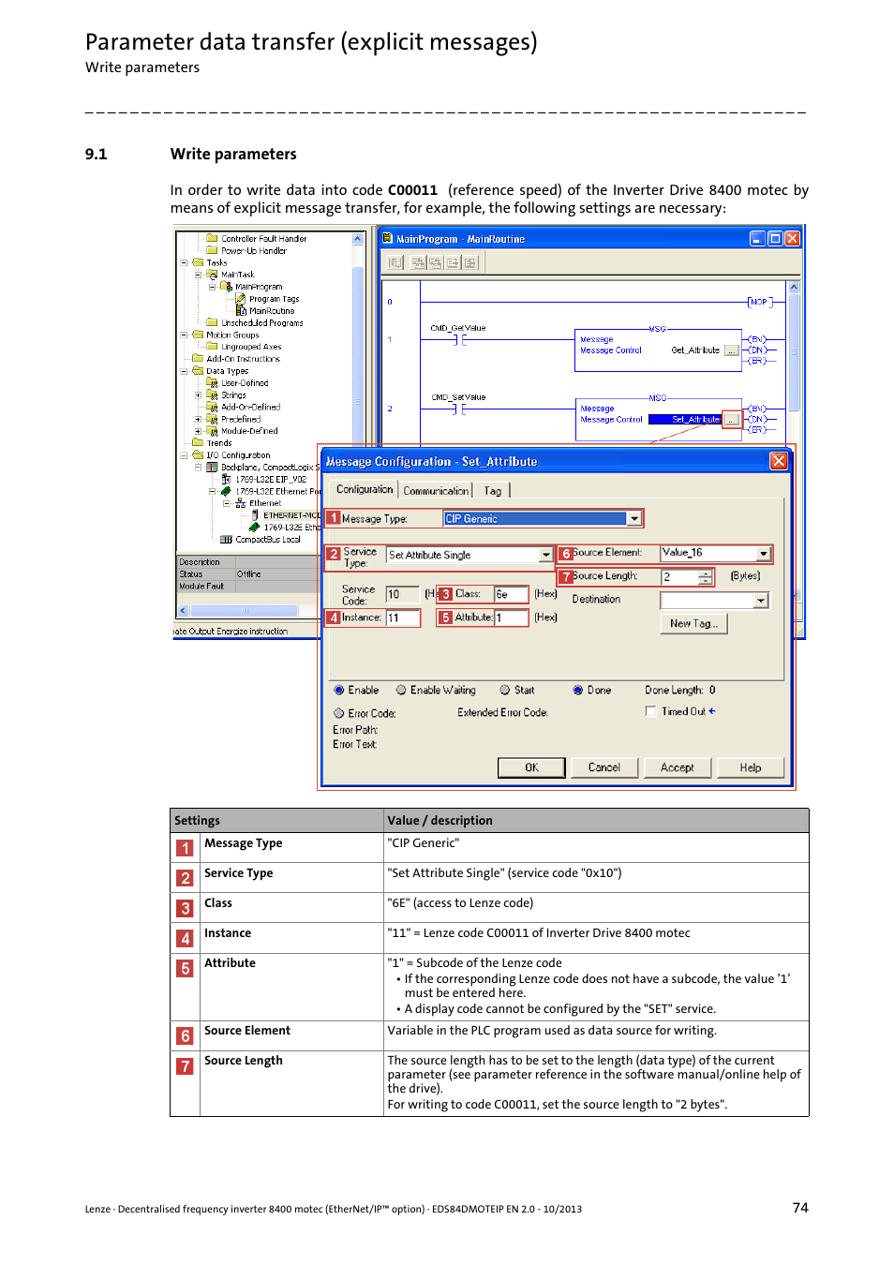The image size is (894, 1265).
Task: Click the CompactBus Local icon
Action: (x=226, y=540)
